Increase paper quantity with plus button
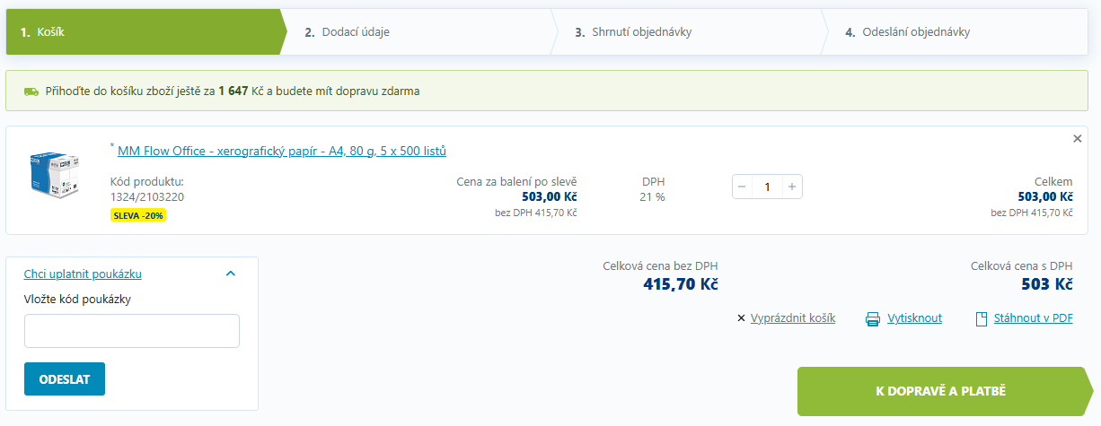Screen dimensions: 1101x426 point(791,187)
